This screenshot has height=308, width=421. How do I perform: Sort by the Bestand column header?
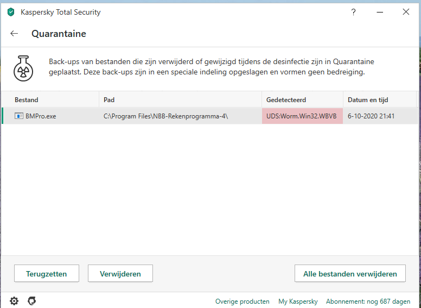point(50,100)
